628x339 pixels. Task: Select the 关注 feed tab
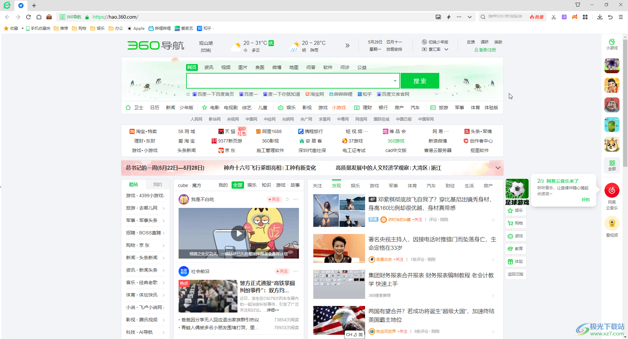coord(317,186)
